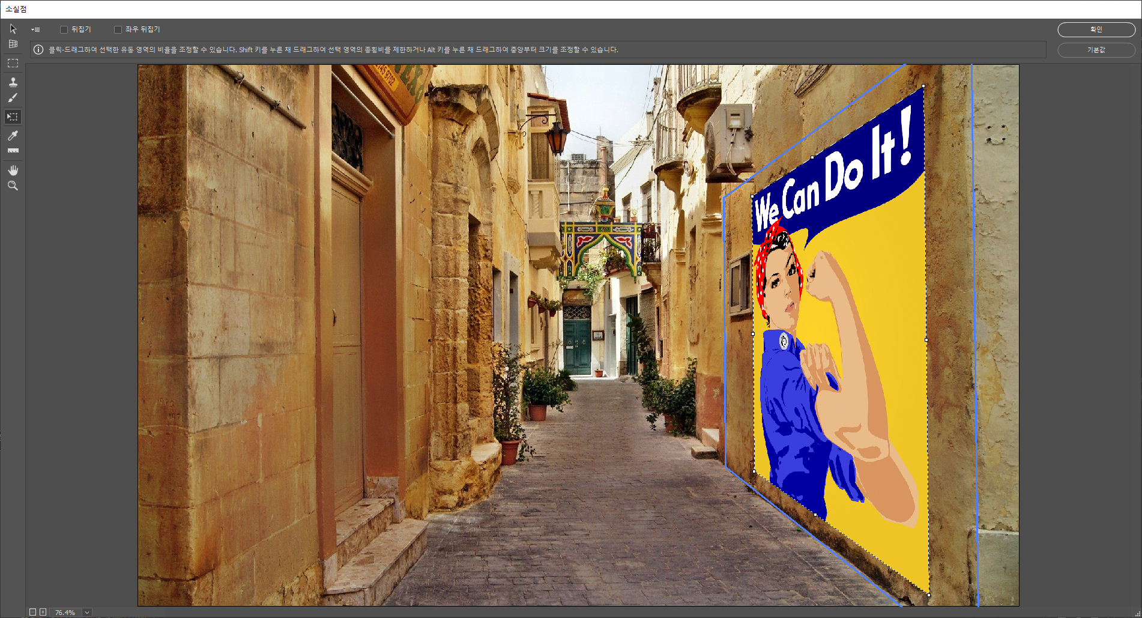The width and height of the screenshot is (1142, 618).
Task: Select the Measure ruler tool
Action: click(x=13, y=151)
